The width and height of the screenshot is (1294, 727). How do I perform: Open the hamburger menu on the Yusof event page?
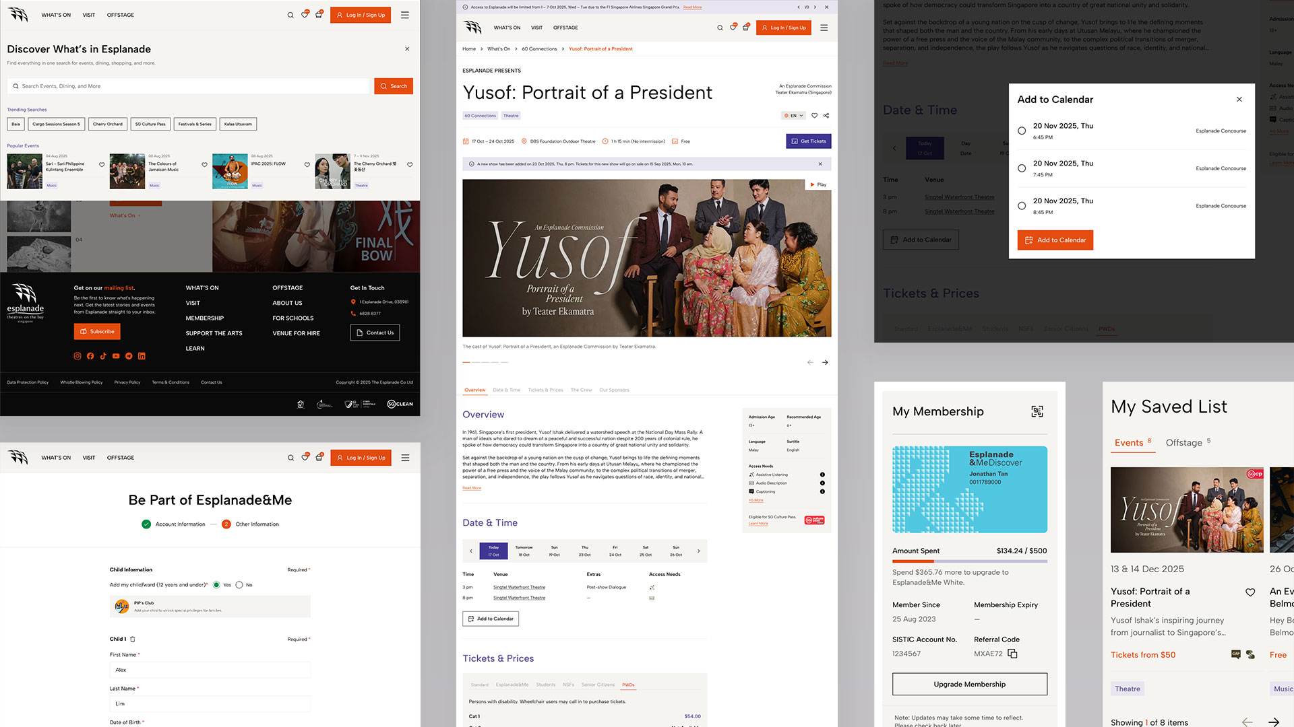(x=824, y=28)
